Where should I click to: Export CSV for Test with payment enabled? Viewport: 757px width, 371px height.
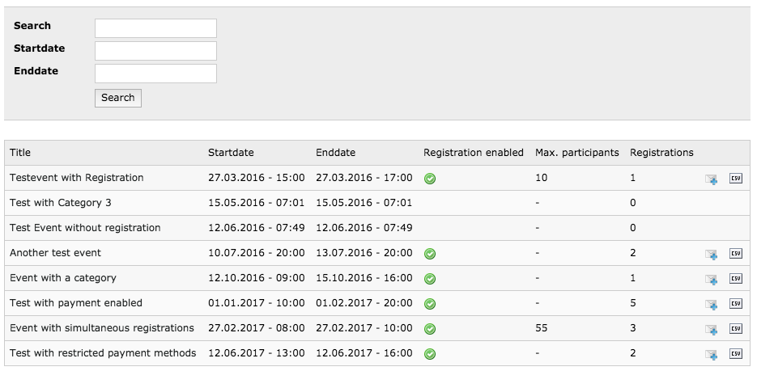735,304
